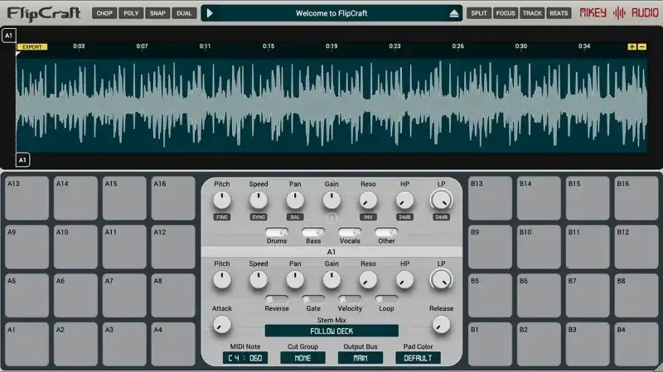This screenshot has width=663, height=372.
Task: Switch the Bass stem toggle
Action: [313, 232]
